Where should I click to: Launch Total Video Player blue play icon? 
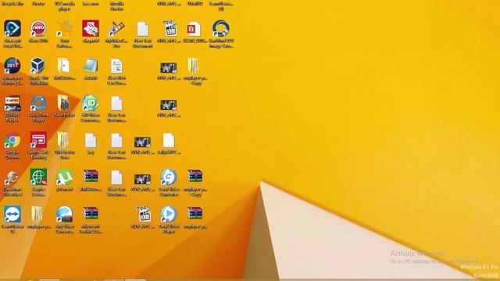[169, 214]
